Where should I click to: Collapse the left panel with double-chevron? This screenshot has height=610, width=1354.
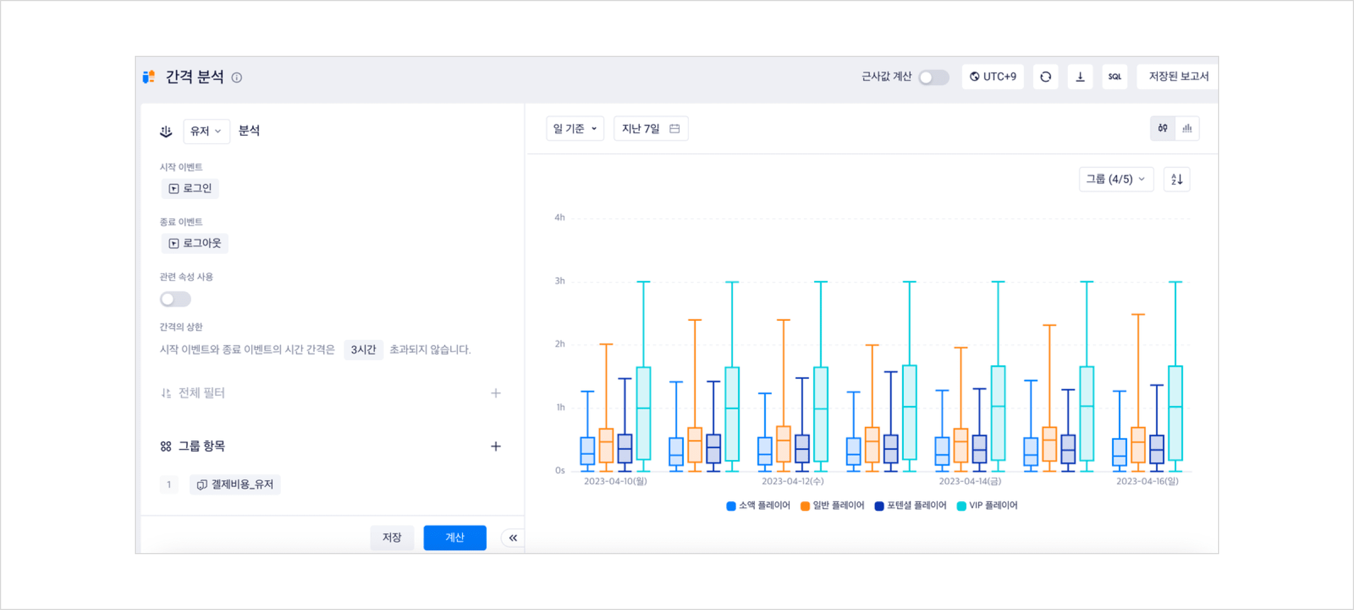tap(513, 538)
